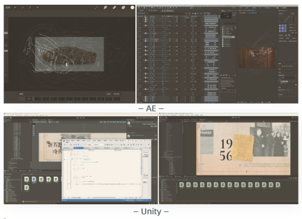Select the eraser tool in Procreate toolbar
This screenshot has height=219, width=302.
[114, 8]
